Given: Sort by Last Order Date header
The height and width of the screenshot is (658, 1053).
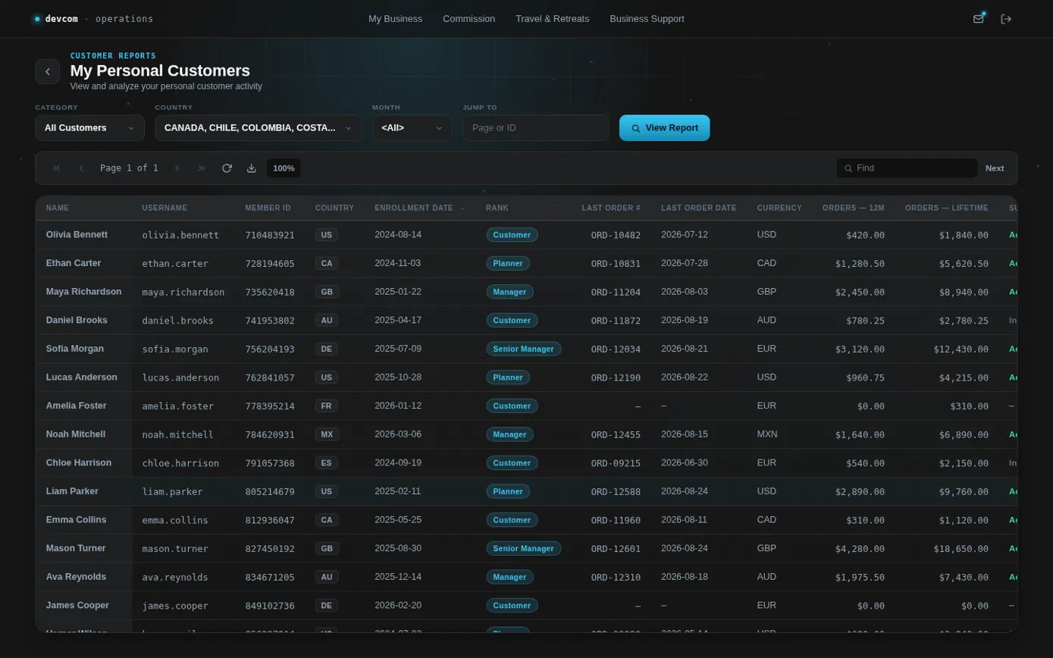Looking at the screenshot, I should 698,208.
